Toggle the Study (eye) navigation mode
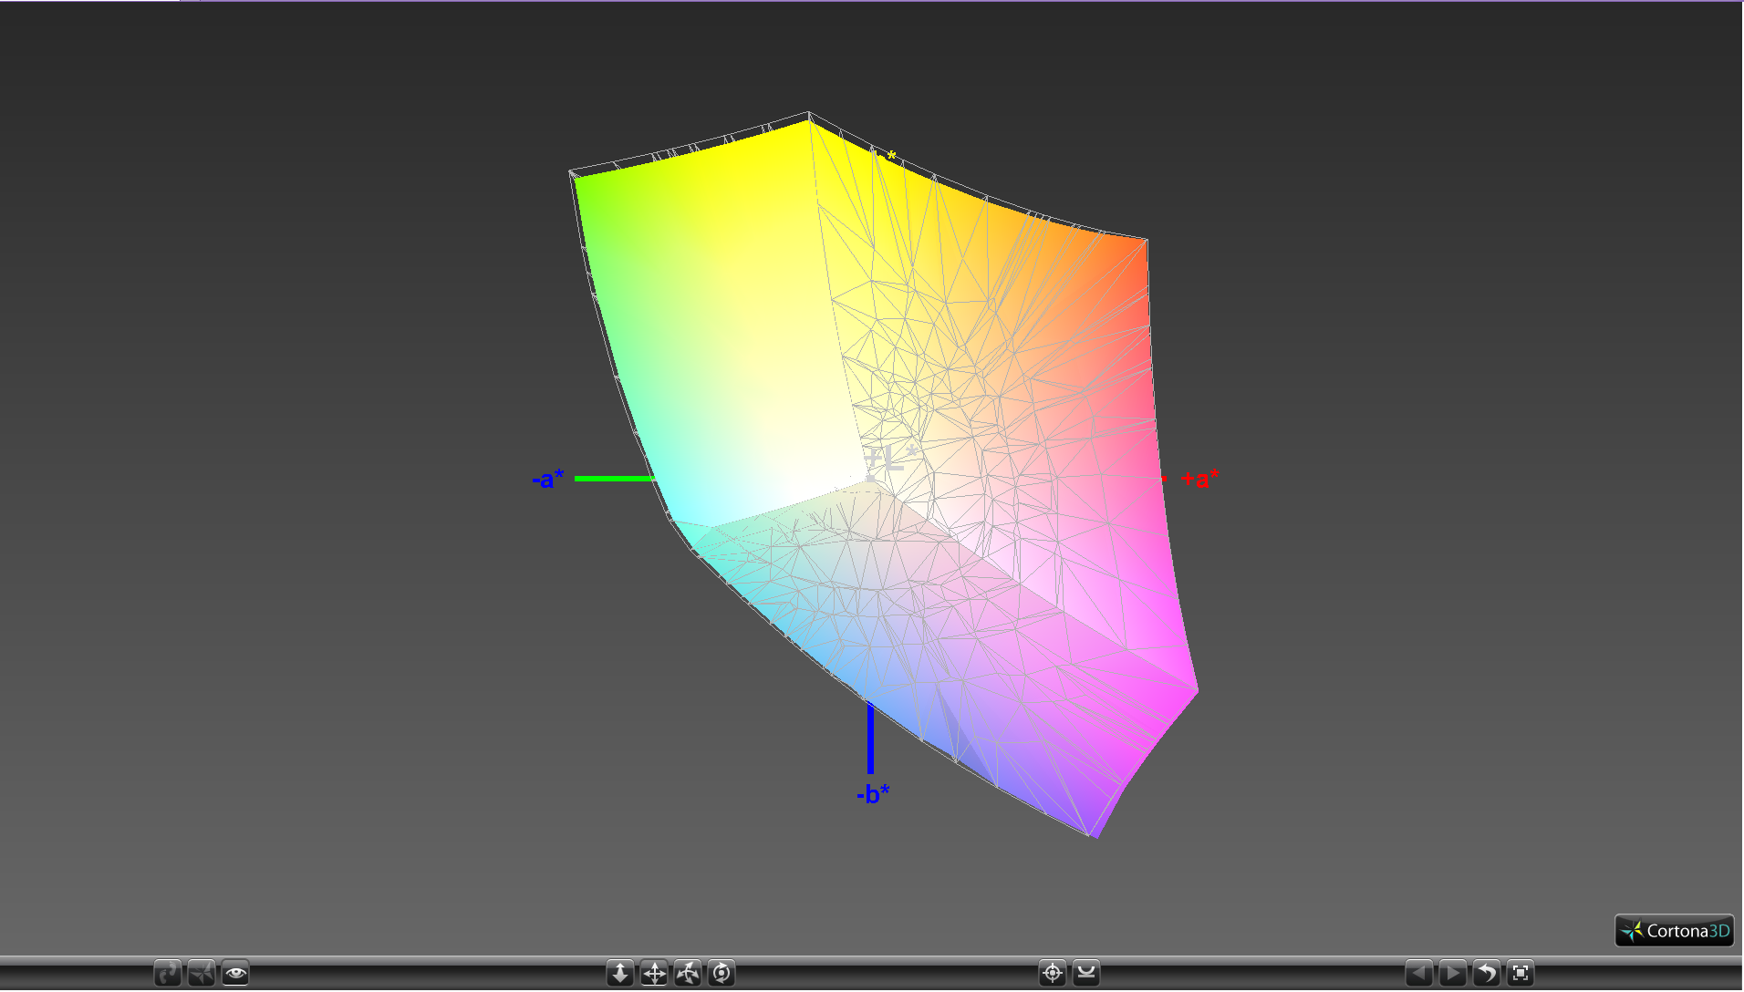Viewport: 1744px width, 992px height. coord(235,974)
